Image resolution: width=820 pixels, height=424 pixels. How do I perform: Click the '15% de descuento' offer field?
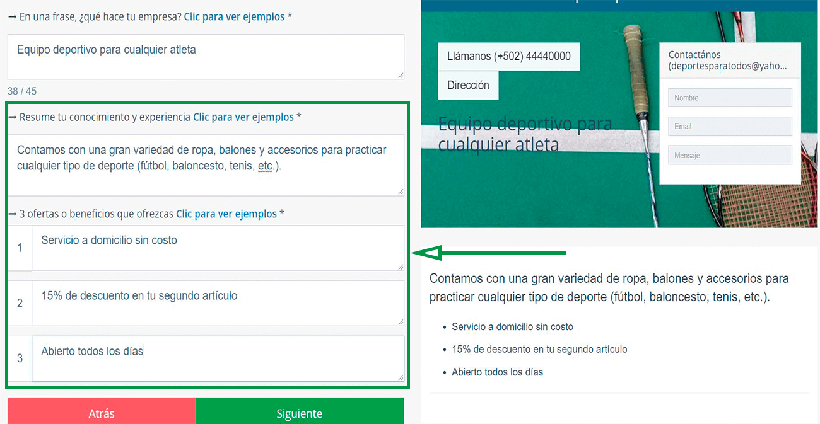pos(217,302)
